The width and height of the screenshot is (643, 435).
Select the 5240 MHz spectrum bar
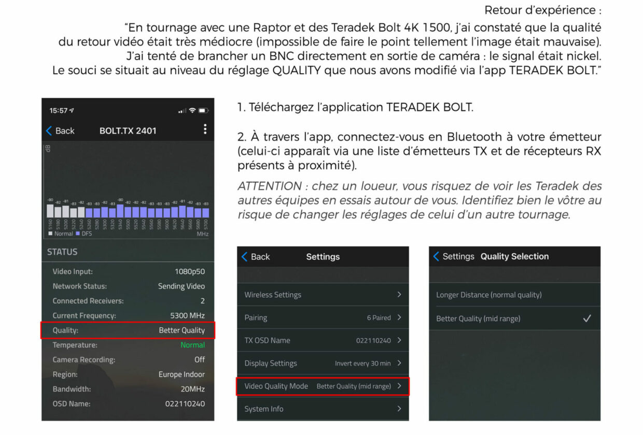81,212
